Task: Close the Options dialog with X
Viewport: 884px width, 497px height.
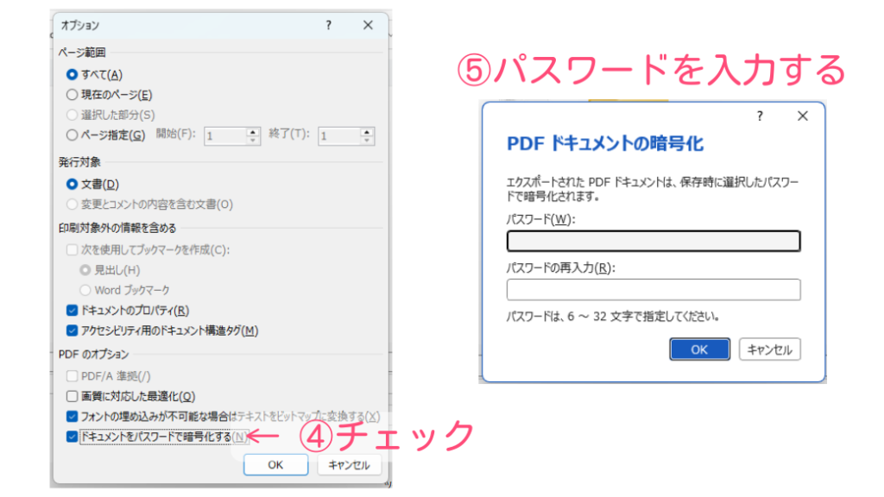Action: tap(369, 26)
